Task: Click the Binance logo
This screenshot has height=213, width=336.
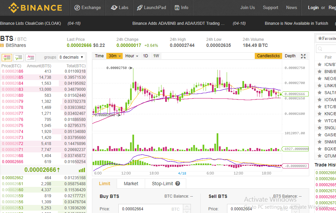Action: coord(35,8)
